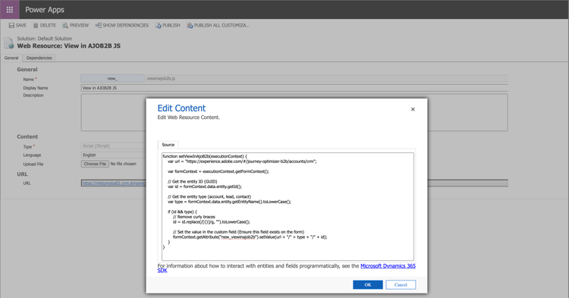Viewport: 569px width, 298px height.
Task: Click the 'Edit Web Resource Content.' subtitle
Action: click(x=188, y=118)
